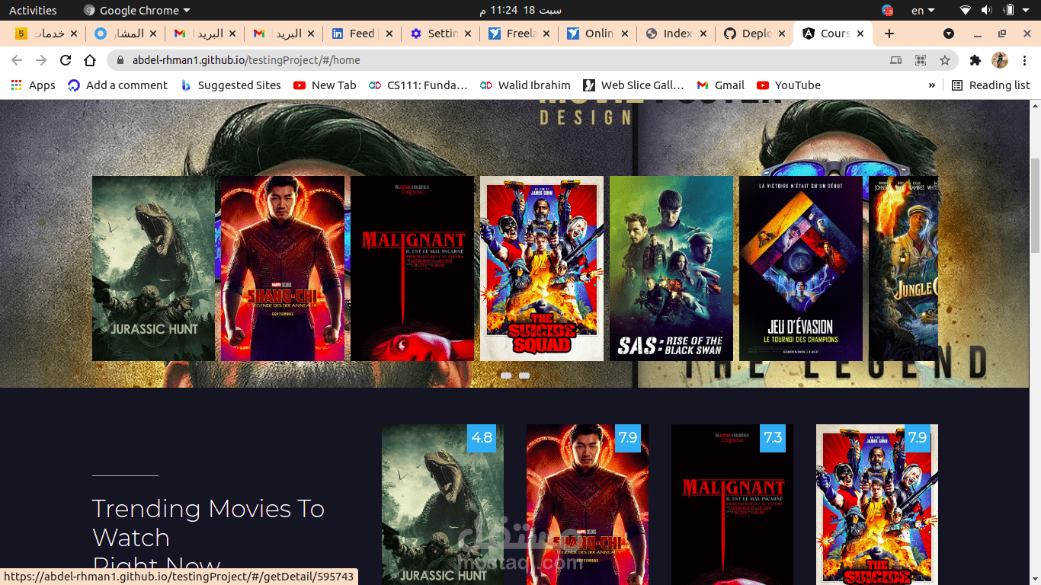
Task: Open the Add a comment bookmark
Action: [x=117, y=85]
